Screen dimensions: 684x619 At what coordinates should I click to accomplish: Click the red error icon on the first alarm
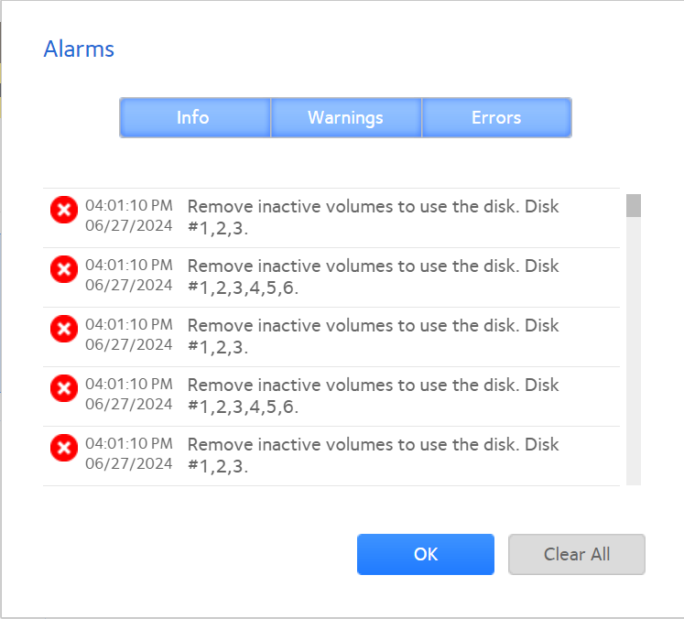(x=64, y=210)
